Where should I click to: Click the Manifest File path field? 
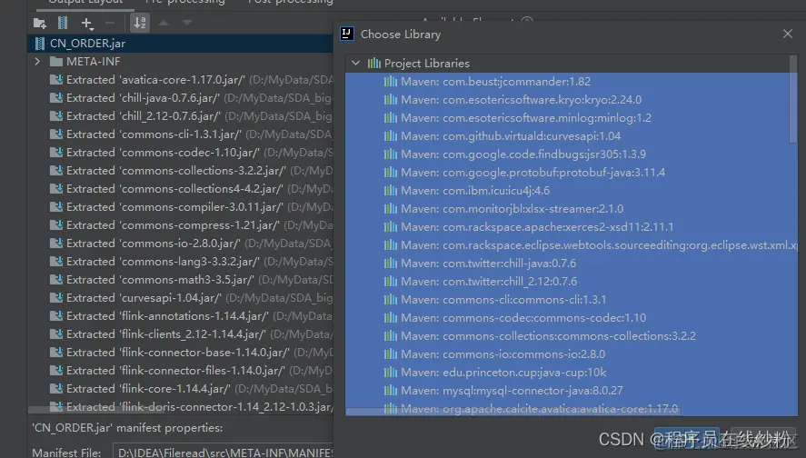(x=224, y=453)
